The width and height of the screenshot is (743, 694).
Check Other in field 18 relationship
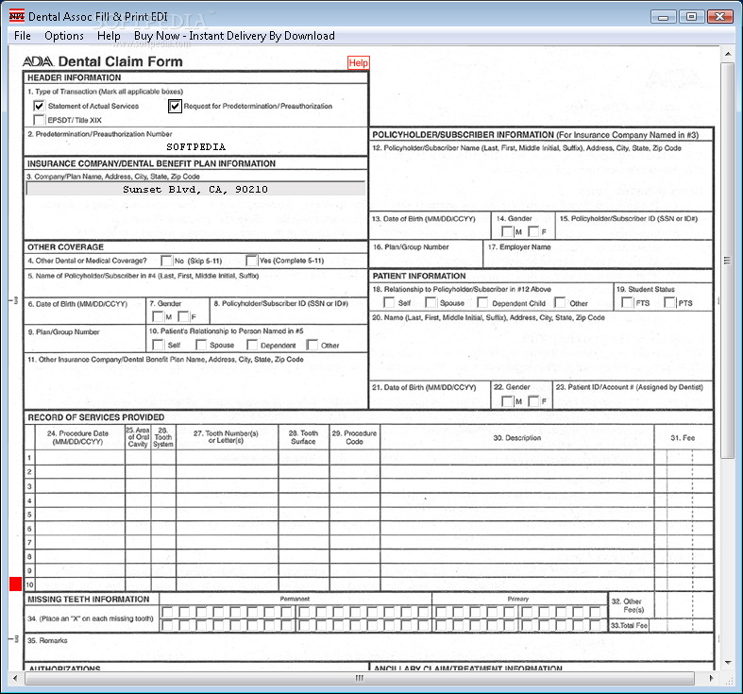click(x=560, y=302)
